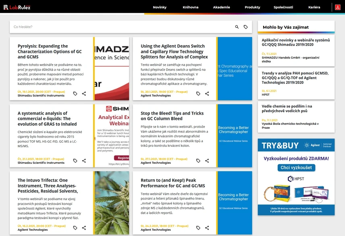
Task: Click date 'St, 24.2.2021, 18:00 (CET - Prague)'
Action: 164,226
